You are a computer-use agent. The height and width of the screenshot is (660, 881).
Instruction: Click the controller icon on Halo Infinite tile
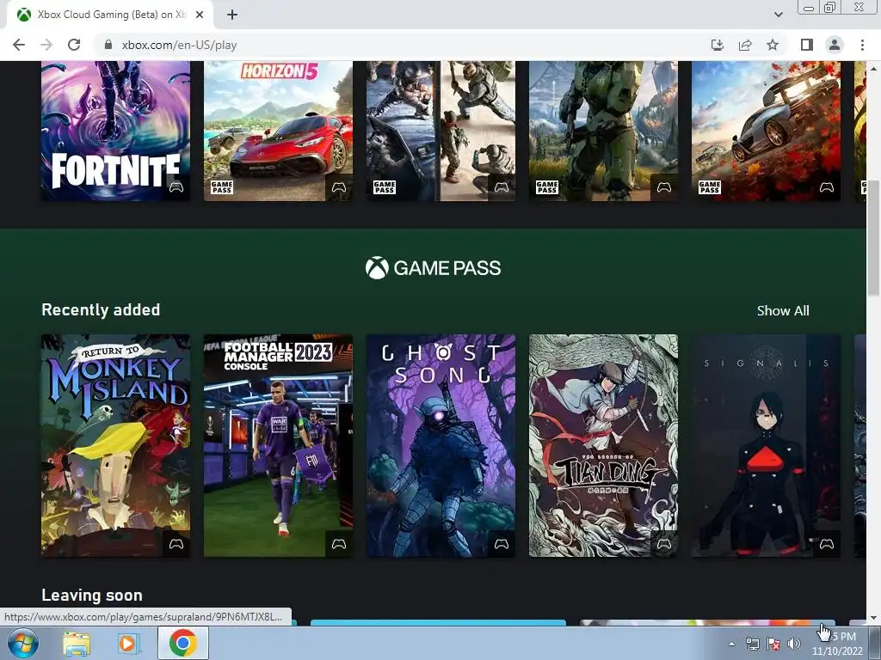[664, 186]
